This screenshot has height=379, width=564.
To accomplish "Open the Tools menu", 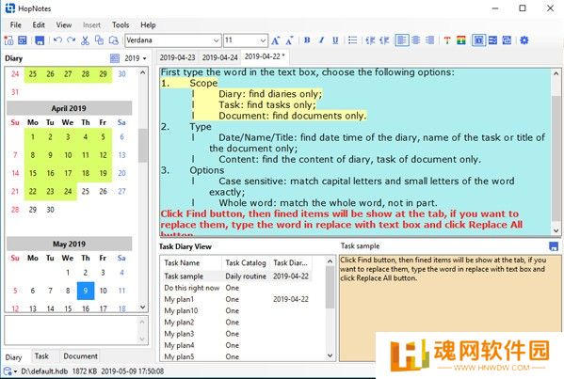I will pos(121,24).
